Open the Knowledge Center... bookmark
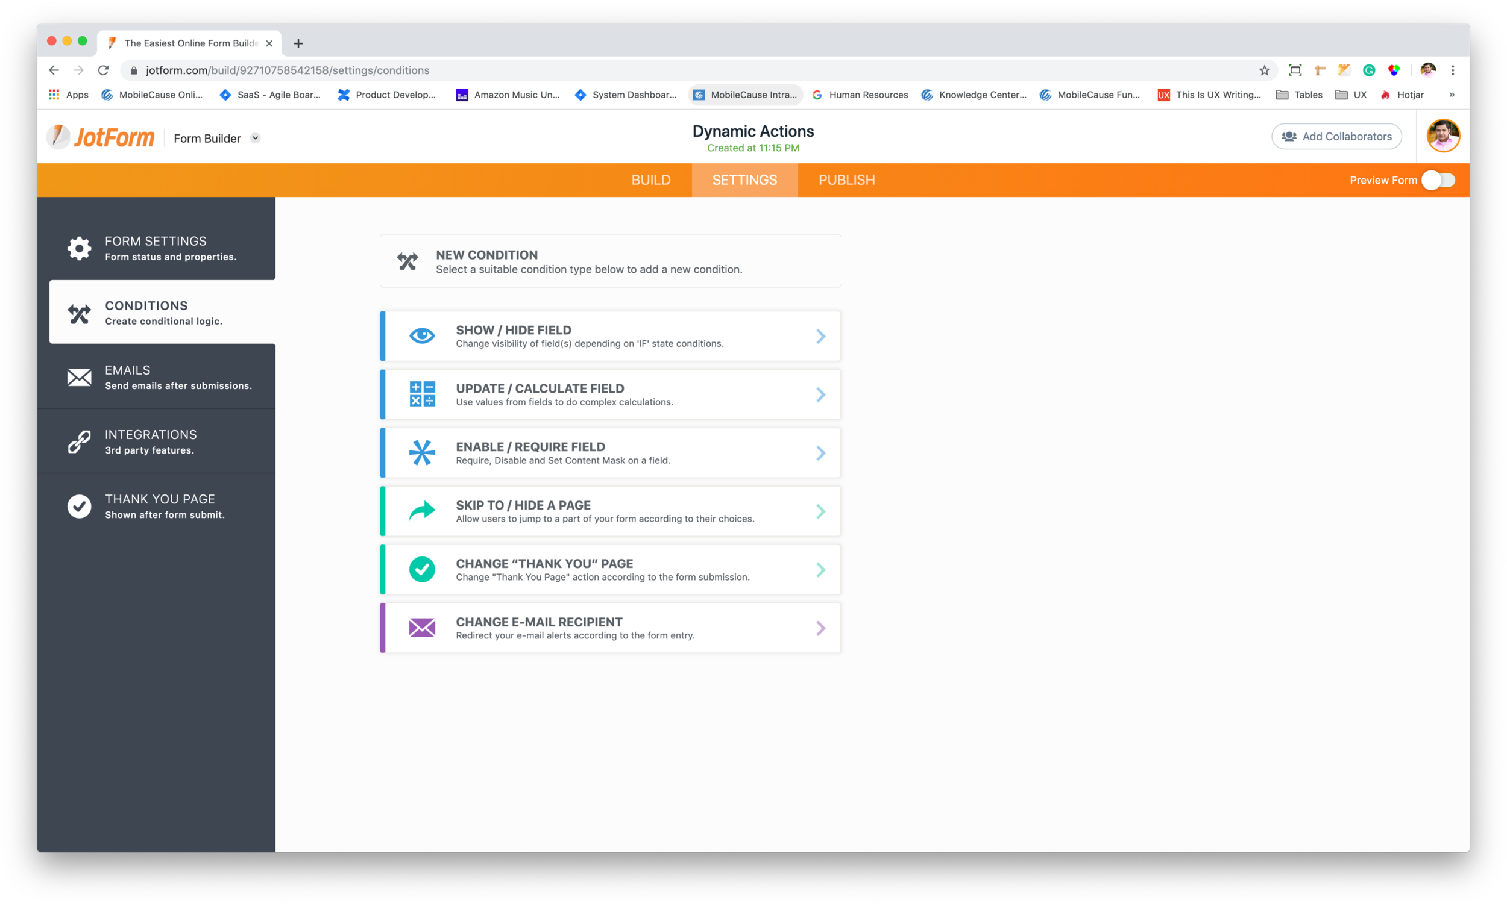1507x904 pixels. [x=974, y=95]
